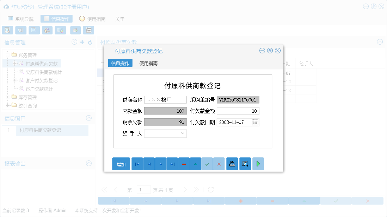Add a new node via the plus icon
Image resolution: width=387 pixels, height=217 pixels.
82,42
